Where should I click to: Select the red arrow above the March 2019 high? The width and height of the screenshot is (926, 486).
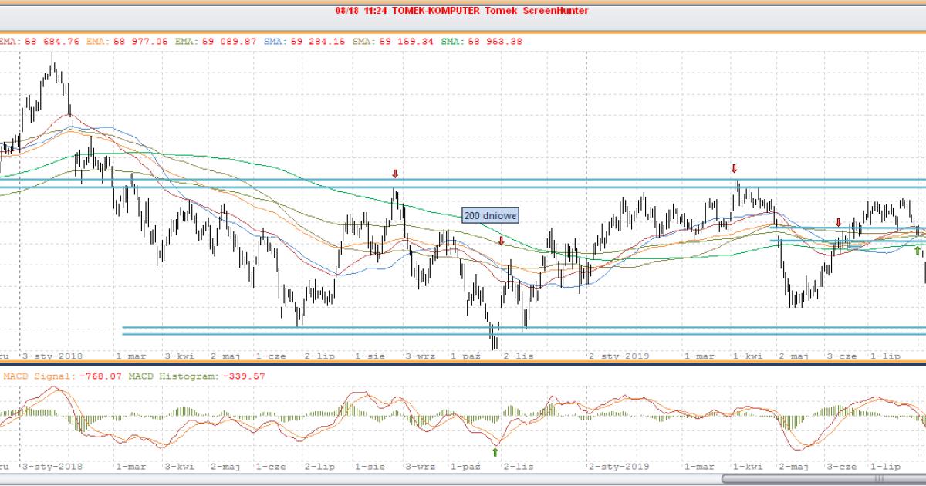pyautogui.click(x=735, y=168)
